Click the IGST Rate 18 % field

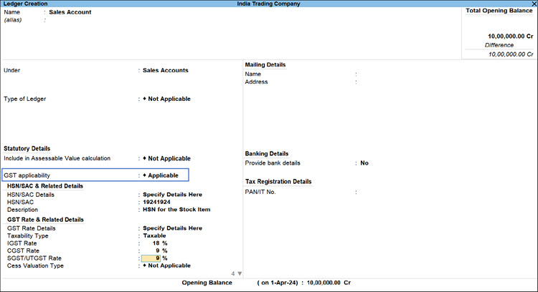tap(155, 243)
